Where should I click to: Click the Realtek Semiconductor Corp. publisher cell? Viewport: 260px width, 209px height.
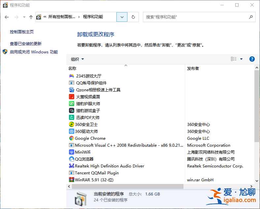(215, 166)
